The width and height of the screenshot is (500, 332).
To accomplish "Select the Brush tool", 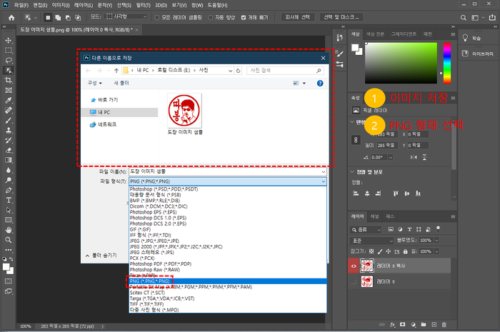I will [x=9, y=121].
